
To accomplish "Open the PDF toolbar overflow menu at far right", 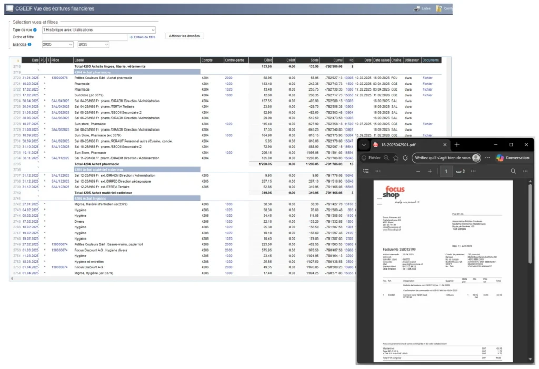I will click(x=525, y=171).
